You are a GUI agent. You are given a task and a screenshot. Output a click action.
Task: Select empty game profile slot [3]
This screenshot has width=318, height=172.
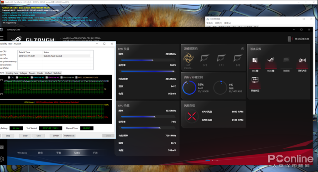pos(221,58)
